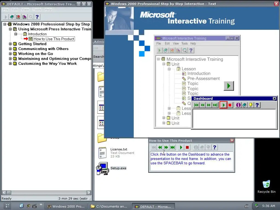Click the green book icon in DEFAULT toolbar
The height and width of the screenshot is (210, 280).
click(12, 17)
